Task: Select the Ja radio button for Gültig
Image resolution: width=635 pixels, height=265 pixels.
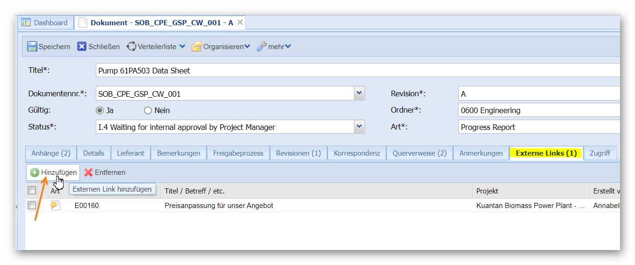Action: [99, 111]
